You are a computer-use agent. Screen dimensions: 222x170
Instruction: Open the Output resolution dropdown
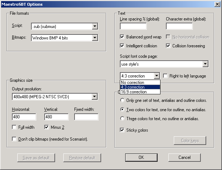point(95,96)
